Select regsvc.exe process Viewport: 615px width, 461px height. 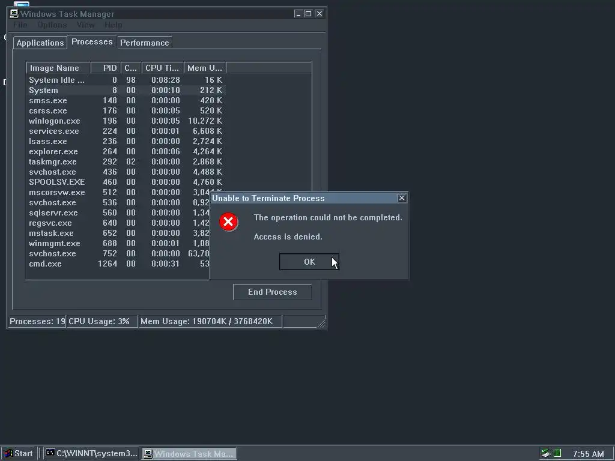[118, 223]
